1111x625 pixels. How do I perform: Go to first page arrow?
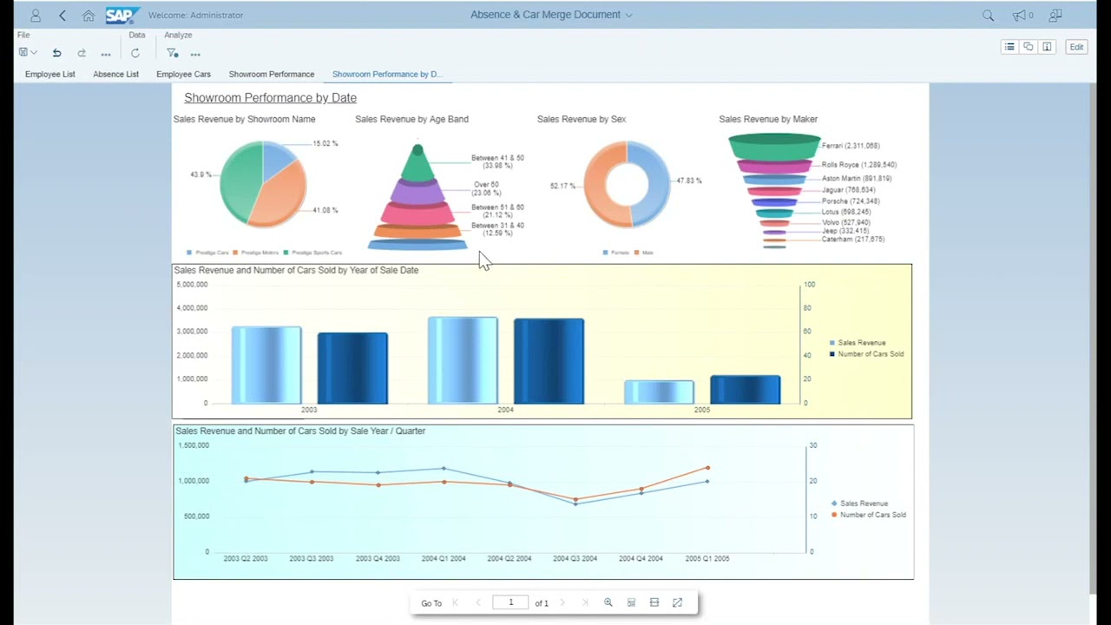pos(455,602)
